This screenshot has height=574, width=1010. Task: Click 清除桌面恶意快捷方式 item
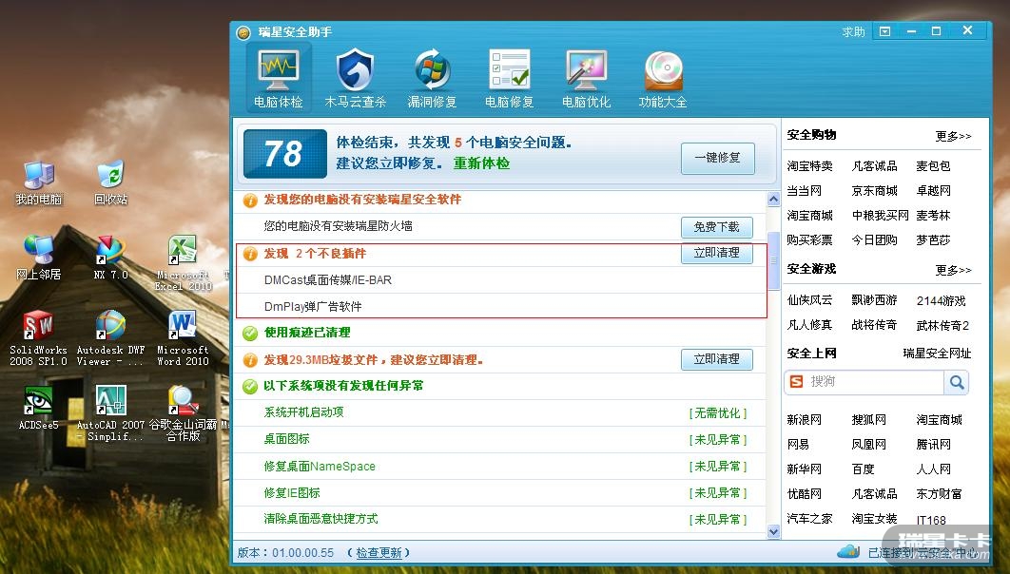(x=320, y=519)
